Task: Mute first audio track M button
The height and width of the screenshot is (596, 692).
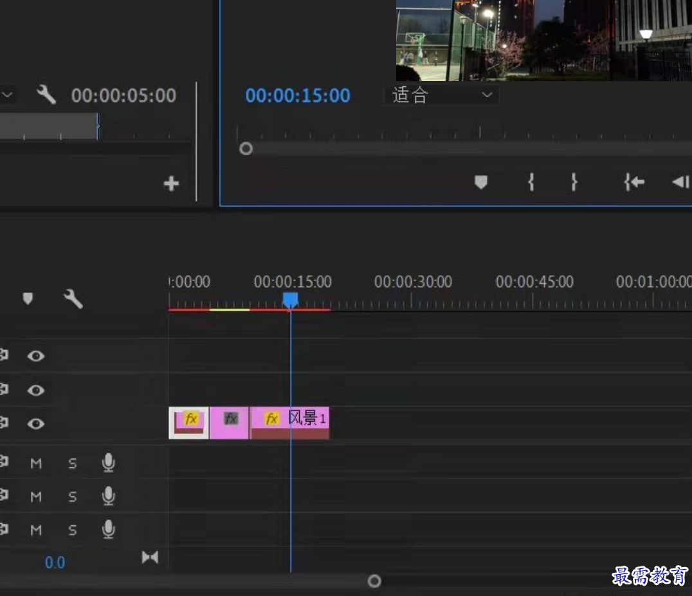Action: [x=36, y=463]
